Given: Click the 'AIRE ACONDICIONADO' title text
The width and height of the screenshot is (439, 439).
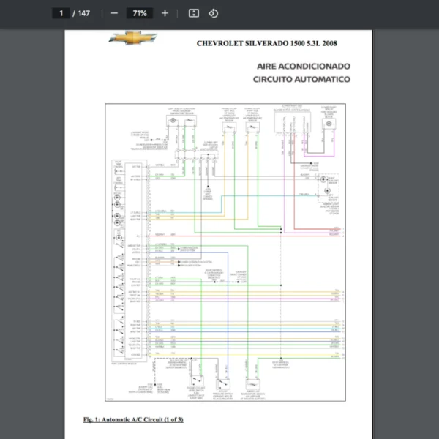Looking at the screenshot, I should point(304,67).
